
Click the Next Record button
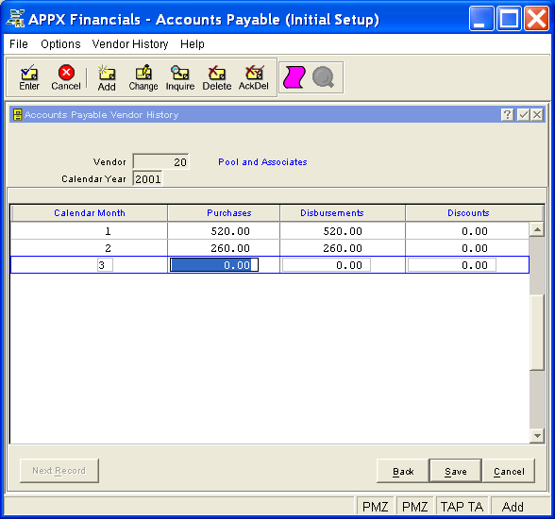[x=59, y=471]
